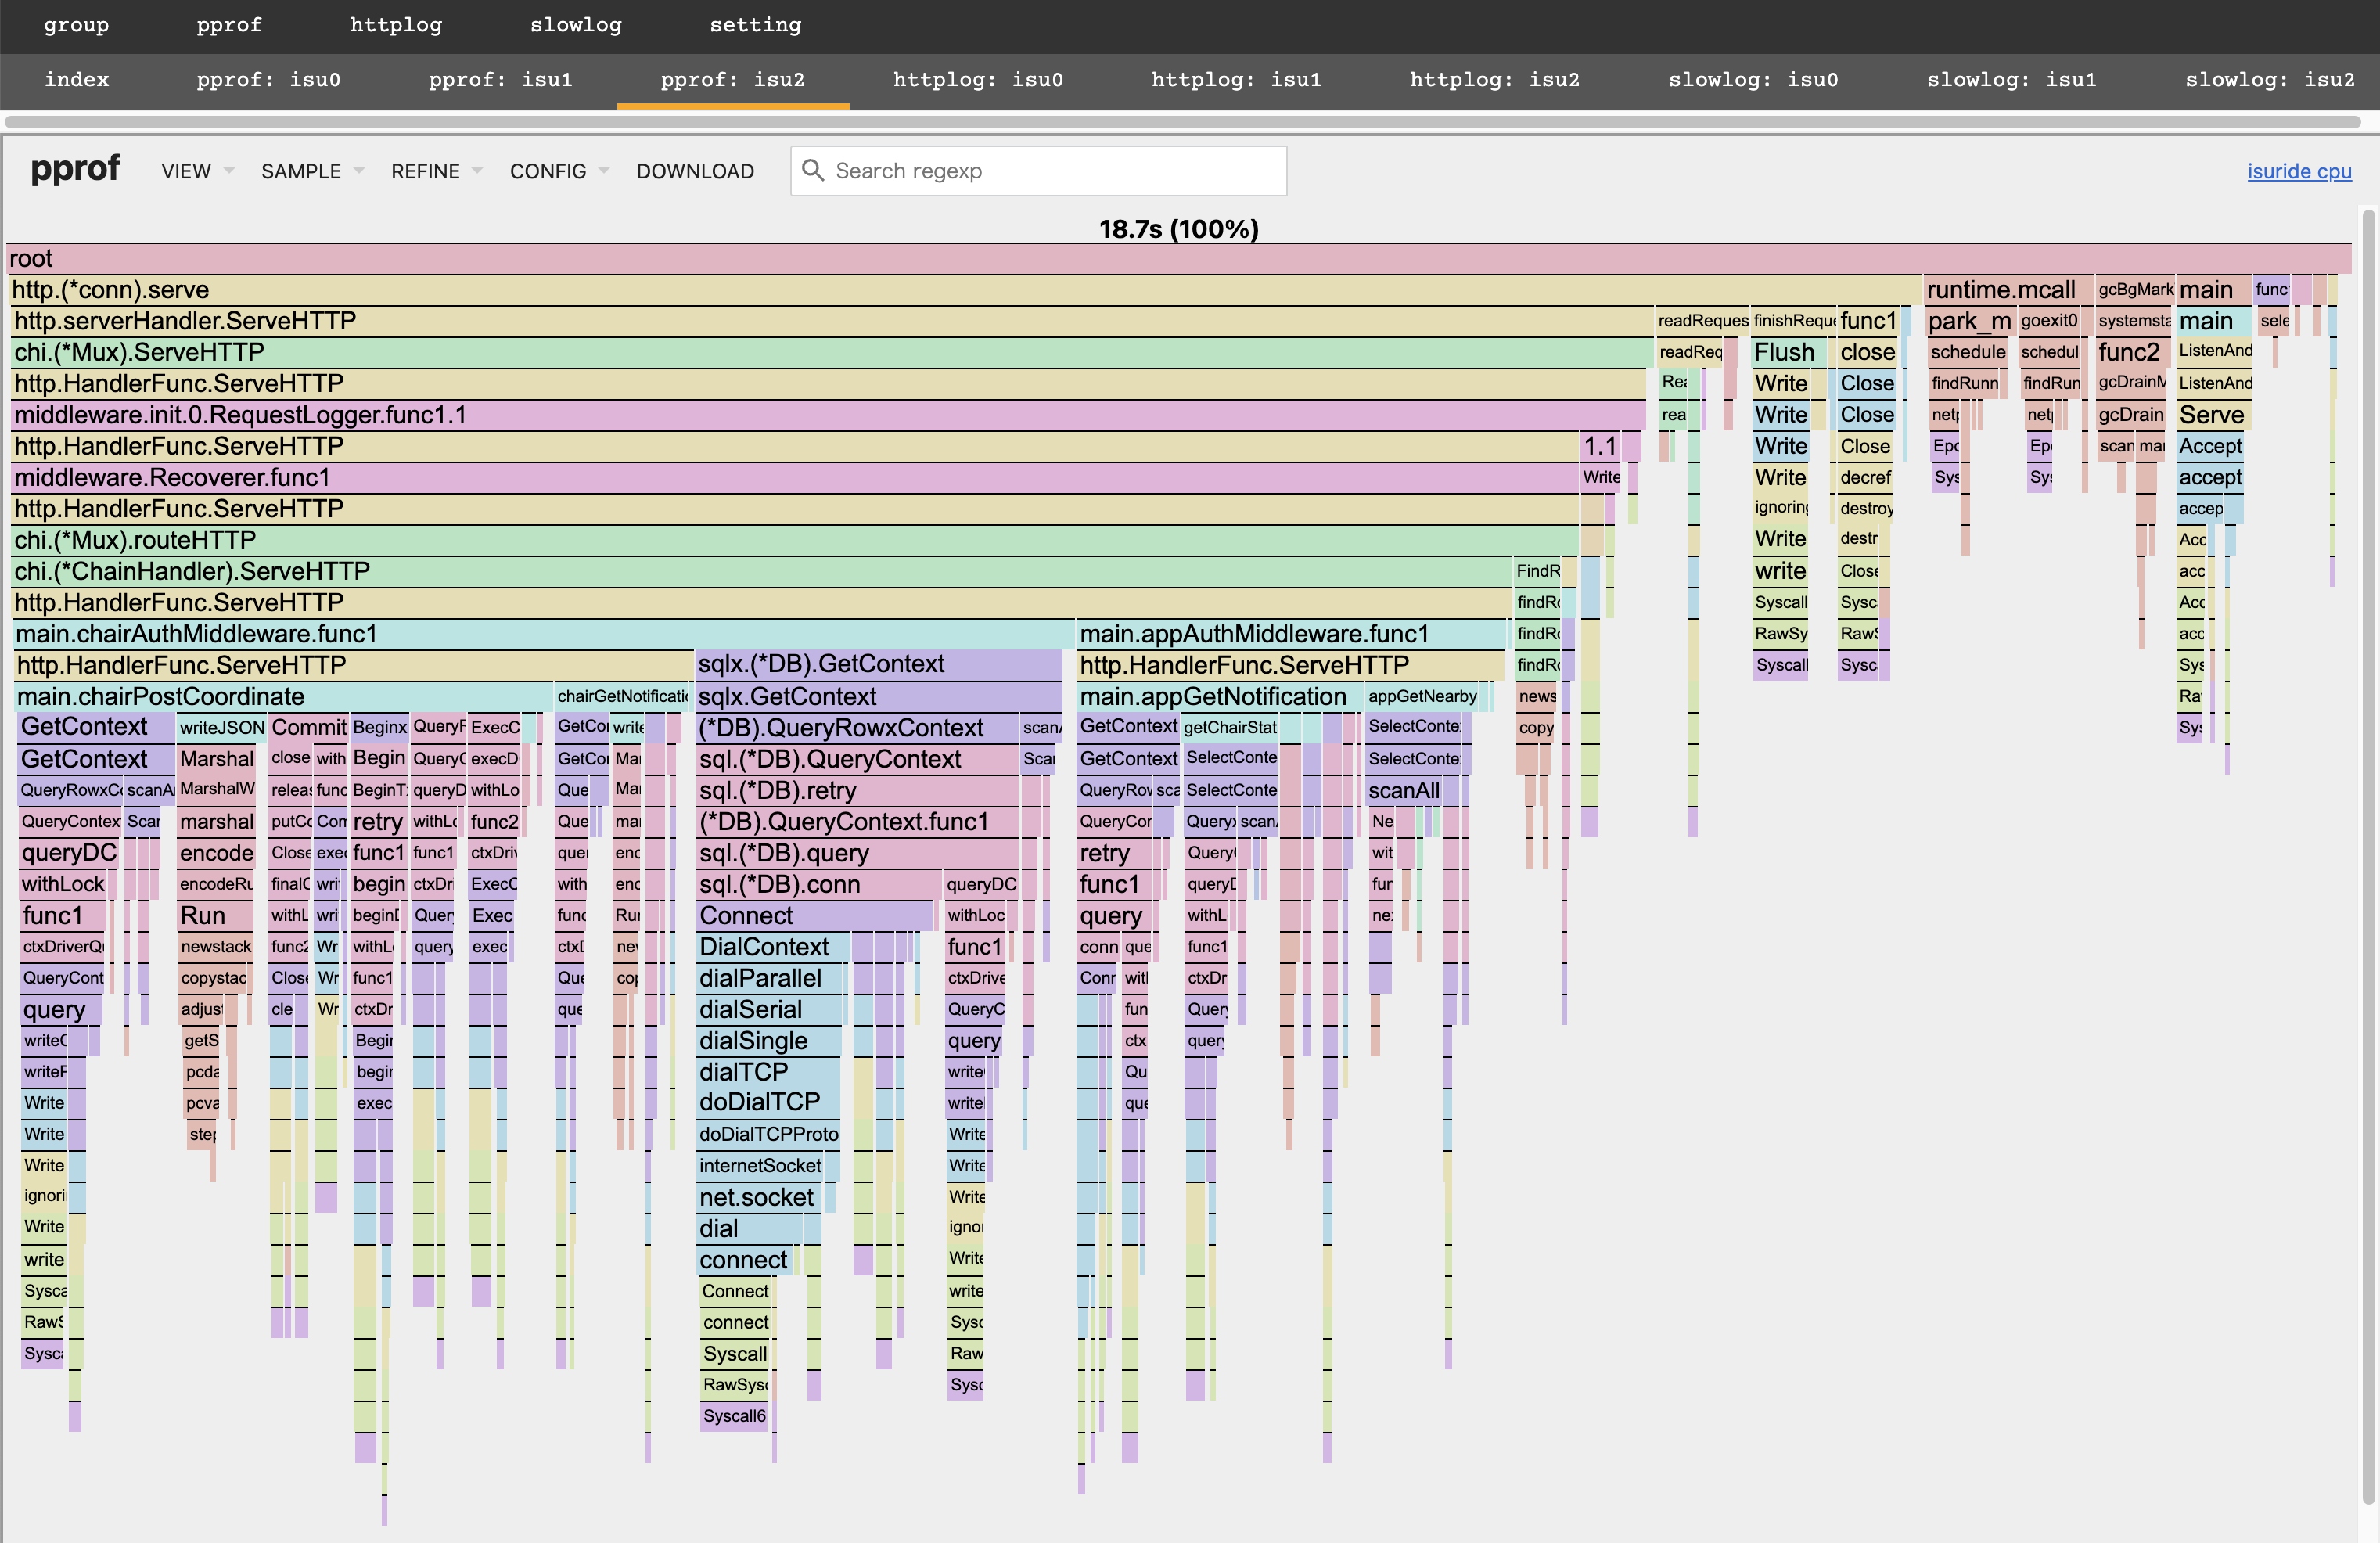Open the CONFIG dropdown menu
The width and height of the screenshot is (2380, 1543).
[x=559, y=171]
